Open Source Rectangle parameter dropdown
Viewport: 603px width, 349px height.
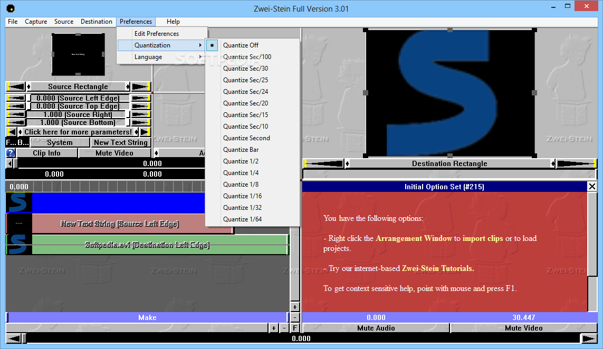78,87
